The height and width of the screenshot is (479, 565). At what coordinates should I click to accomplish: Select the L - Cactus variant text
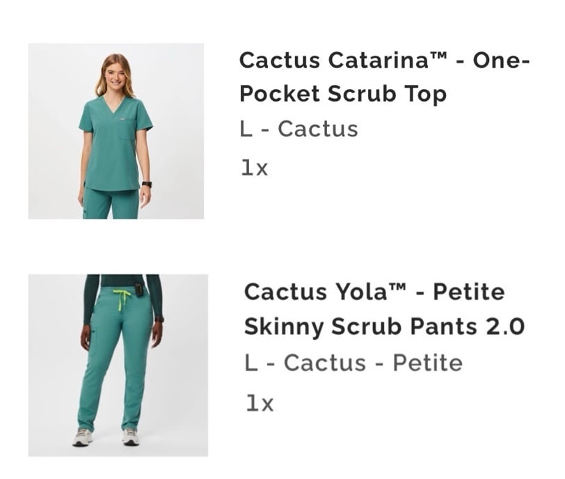coord(299,129)
